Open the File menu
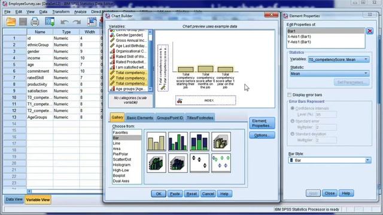This screenshot has width=383, height=215. tap(7, 12)
